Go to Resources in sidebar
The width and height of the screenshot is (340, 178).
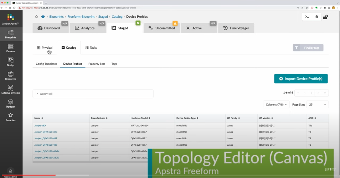11,76
